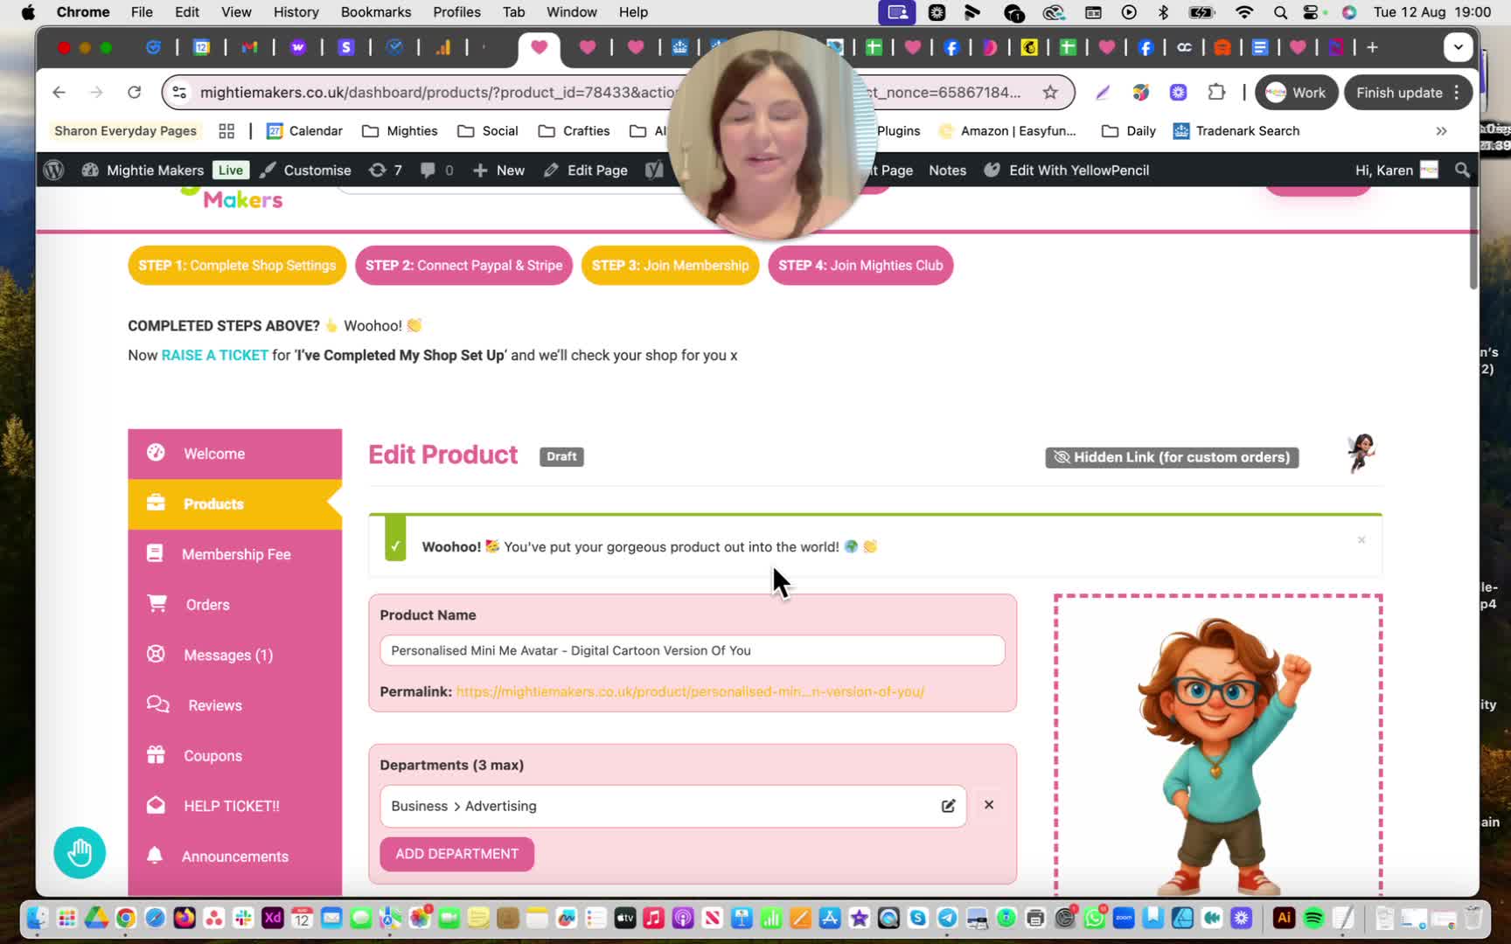Click into the Product Name field
Image resolution: width=1511 pixels, height=944 pixels.
pos(693,650)
